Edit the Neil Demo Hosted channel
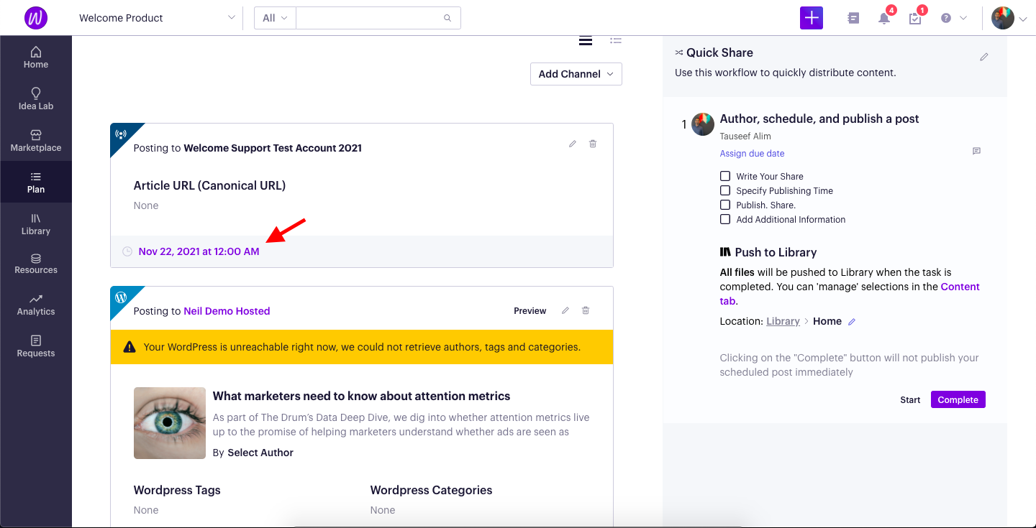The image size is (1036, 528). click(x=565, y=310)
